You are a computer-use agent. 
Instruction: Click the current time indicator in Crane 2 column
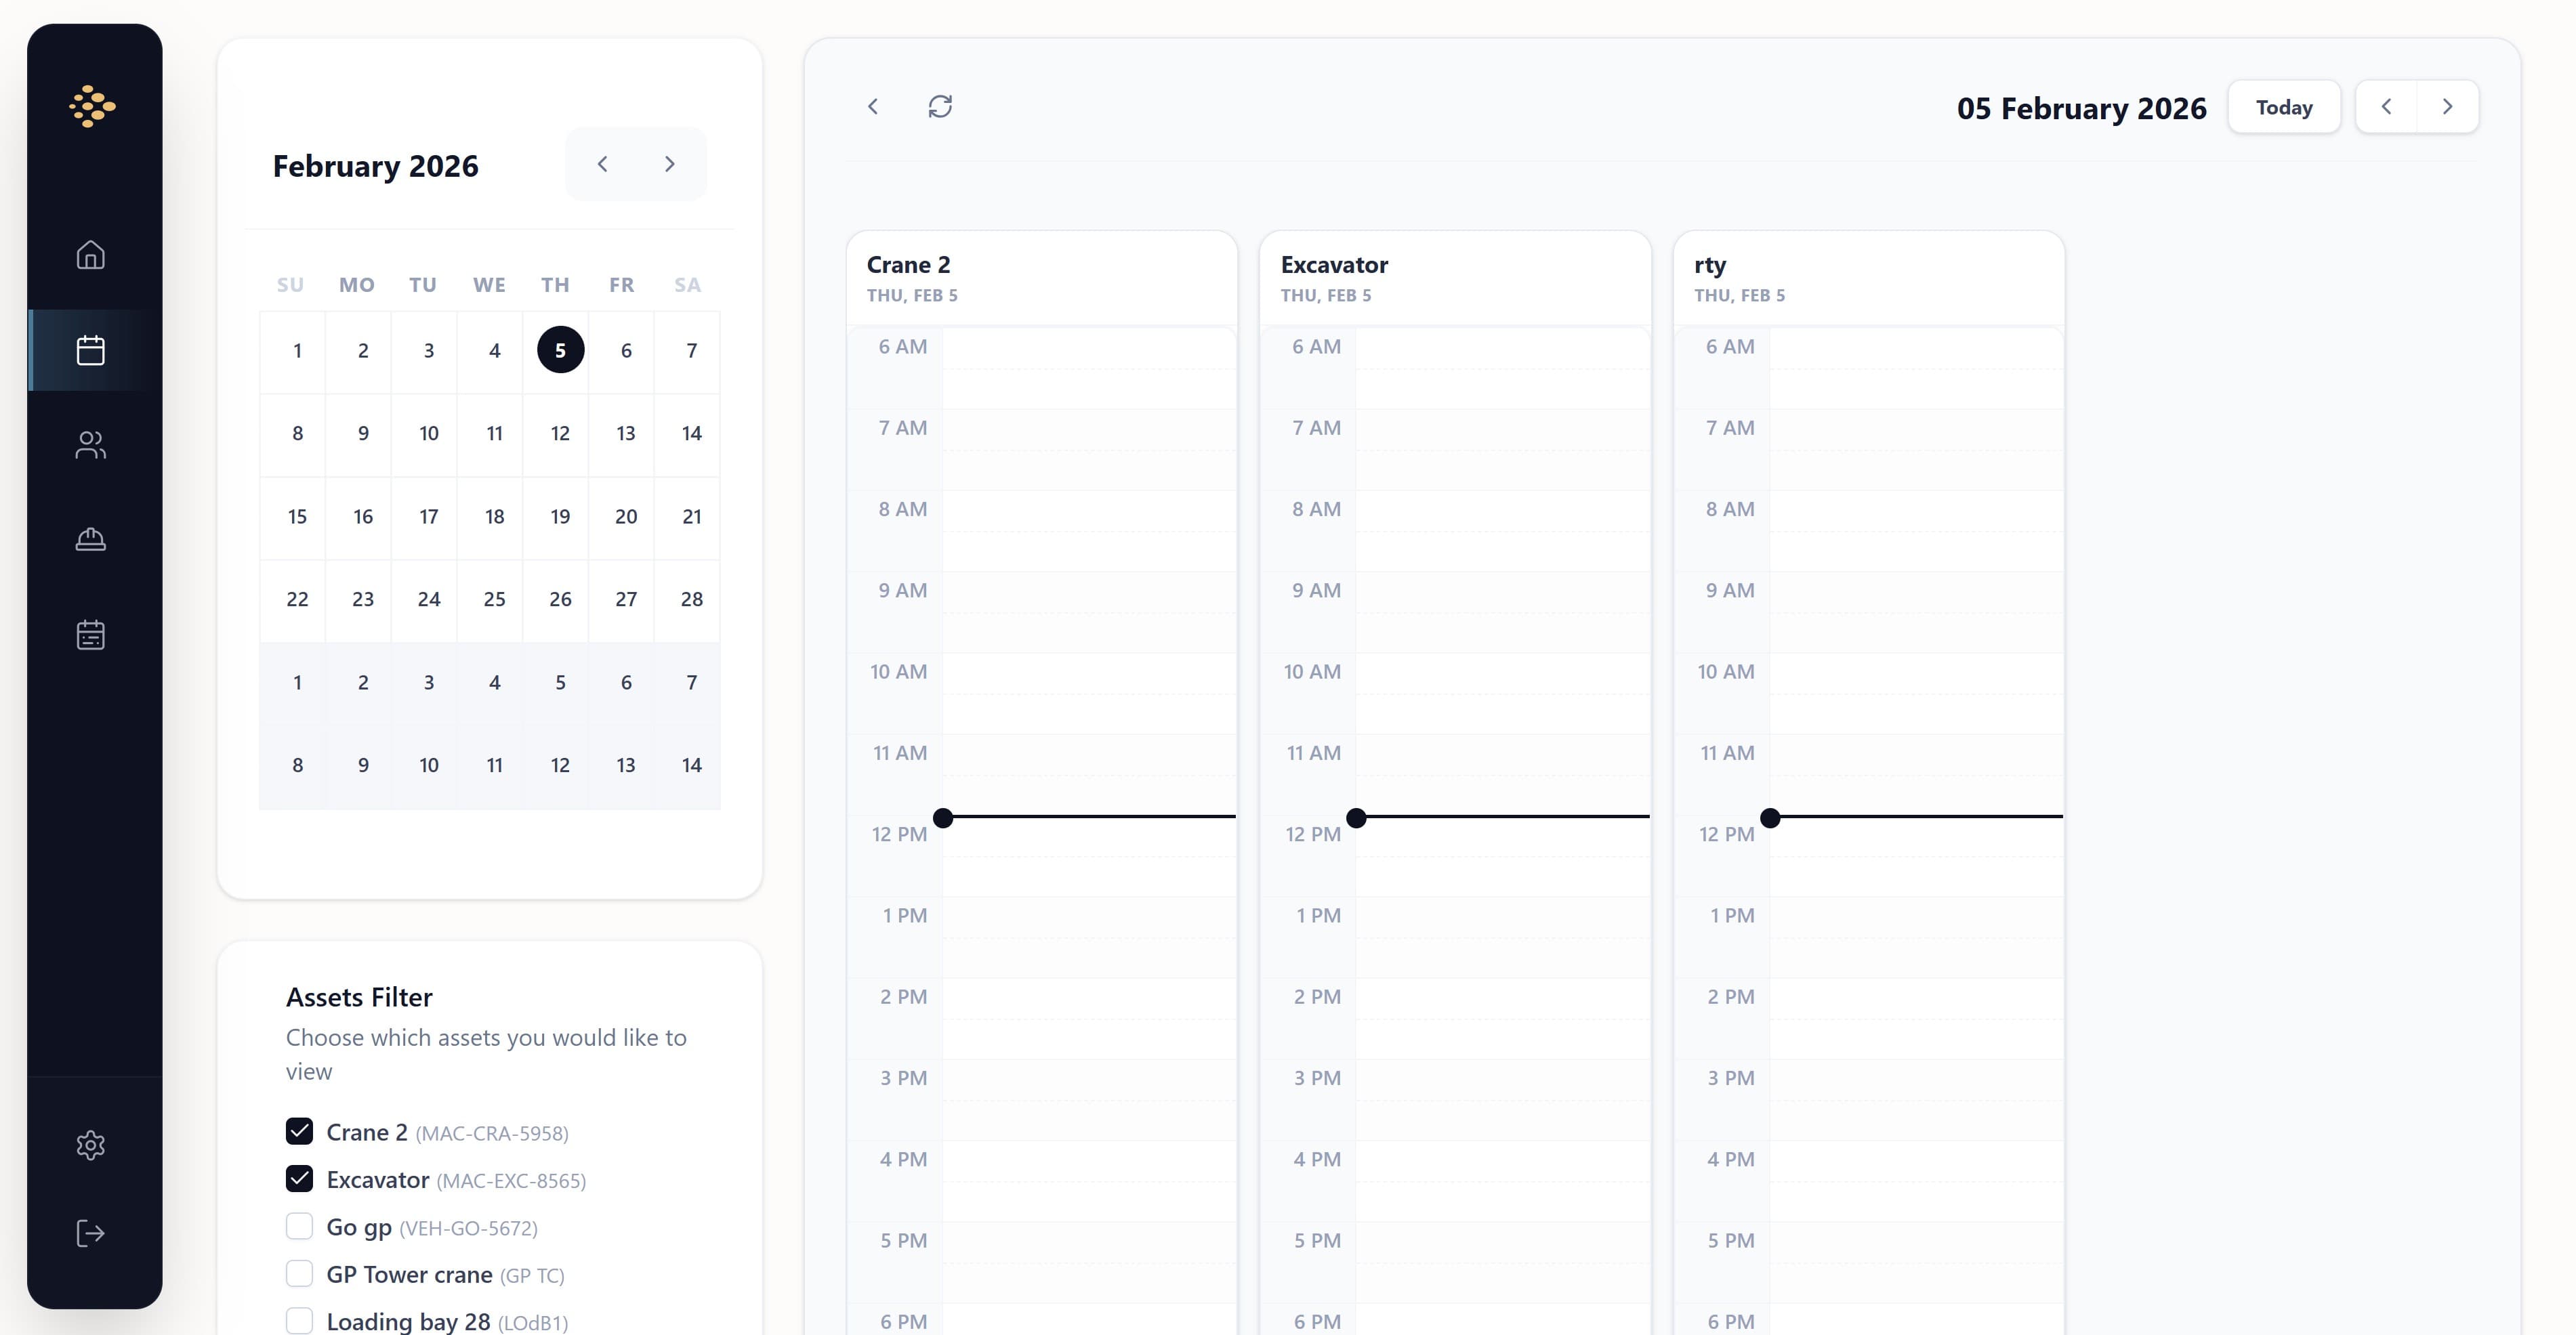(943, 818)
